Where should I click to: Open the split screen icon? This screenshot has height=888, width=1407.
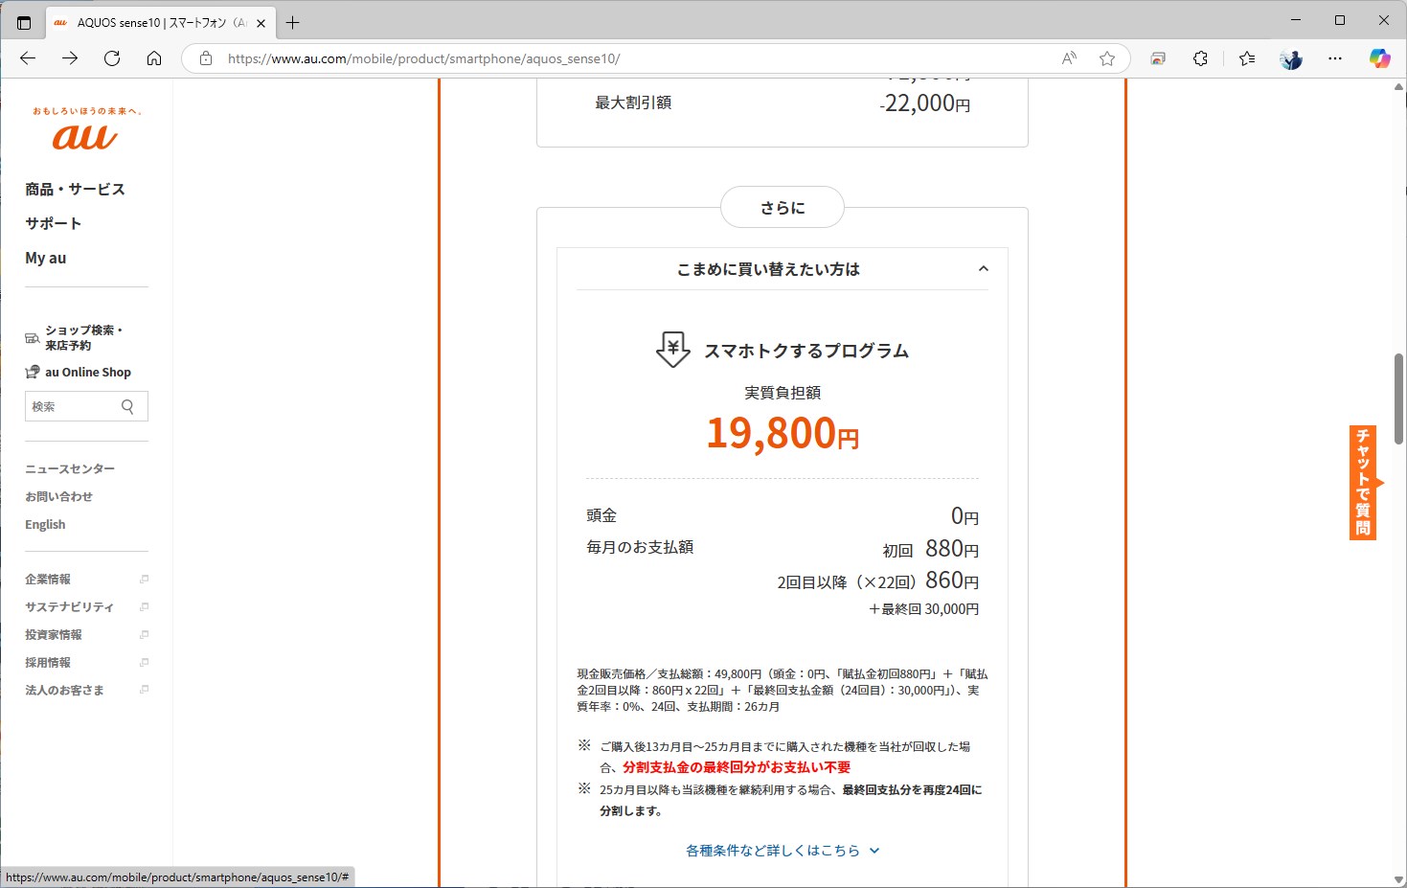pyautogui.click(x=1158, y=58)
